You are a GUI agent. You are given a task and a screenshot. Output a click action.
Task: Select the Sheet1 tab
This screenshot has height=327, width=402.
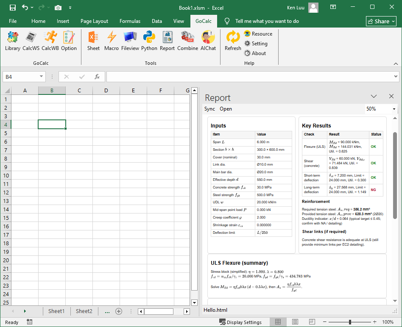56,311
